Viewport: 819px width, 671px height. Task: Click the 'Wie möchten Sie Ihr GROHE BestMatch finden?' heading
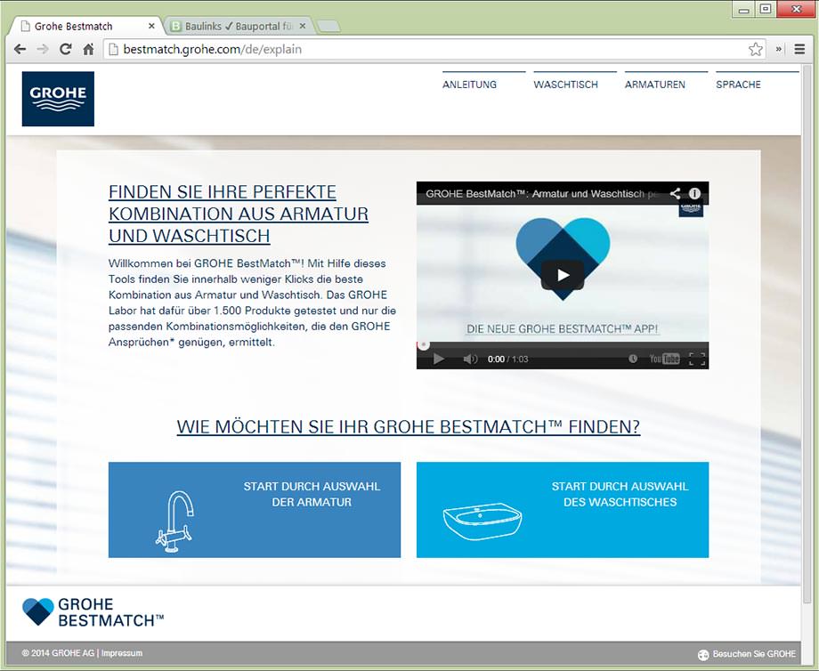[x=409, y=427]
